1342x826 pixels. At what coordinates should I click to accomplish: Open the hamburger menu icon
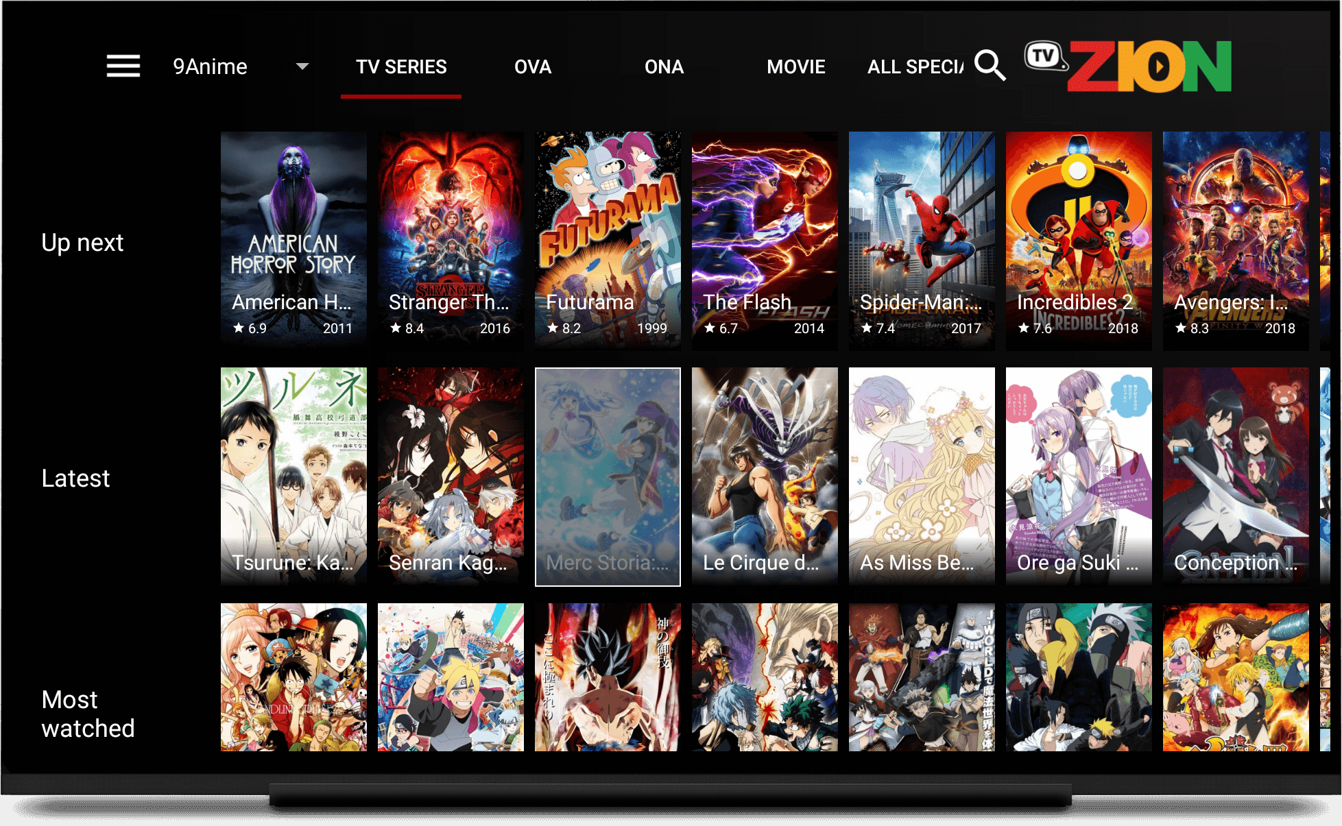click(x=123, y=66)
